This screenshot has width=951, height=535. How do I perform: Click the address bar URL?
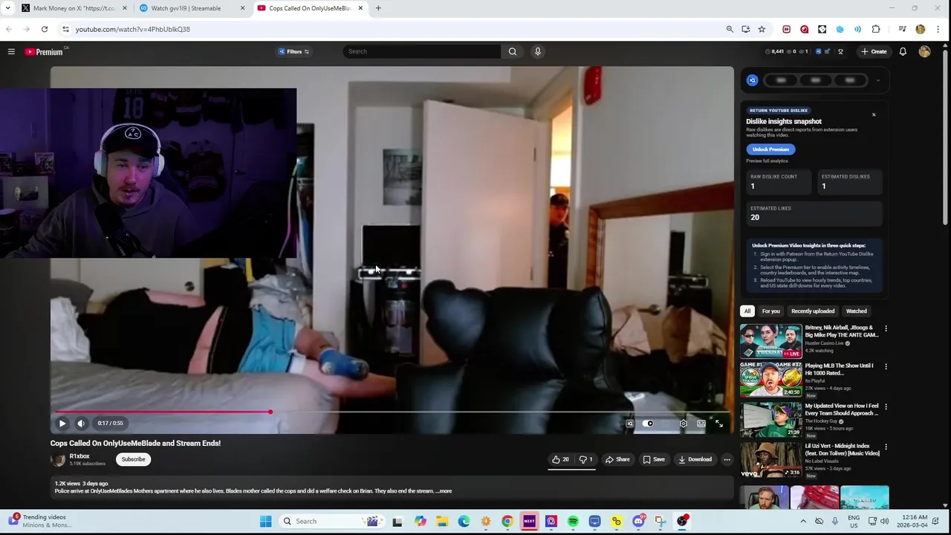coord(132,29)
